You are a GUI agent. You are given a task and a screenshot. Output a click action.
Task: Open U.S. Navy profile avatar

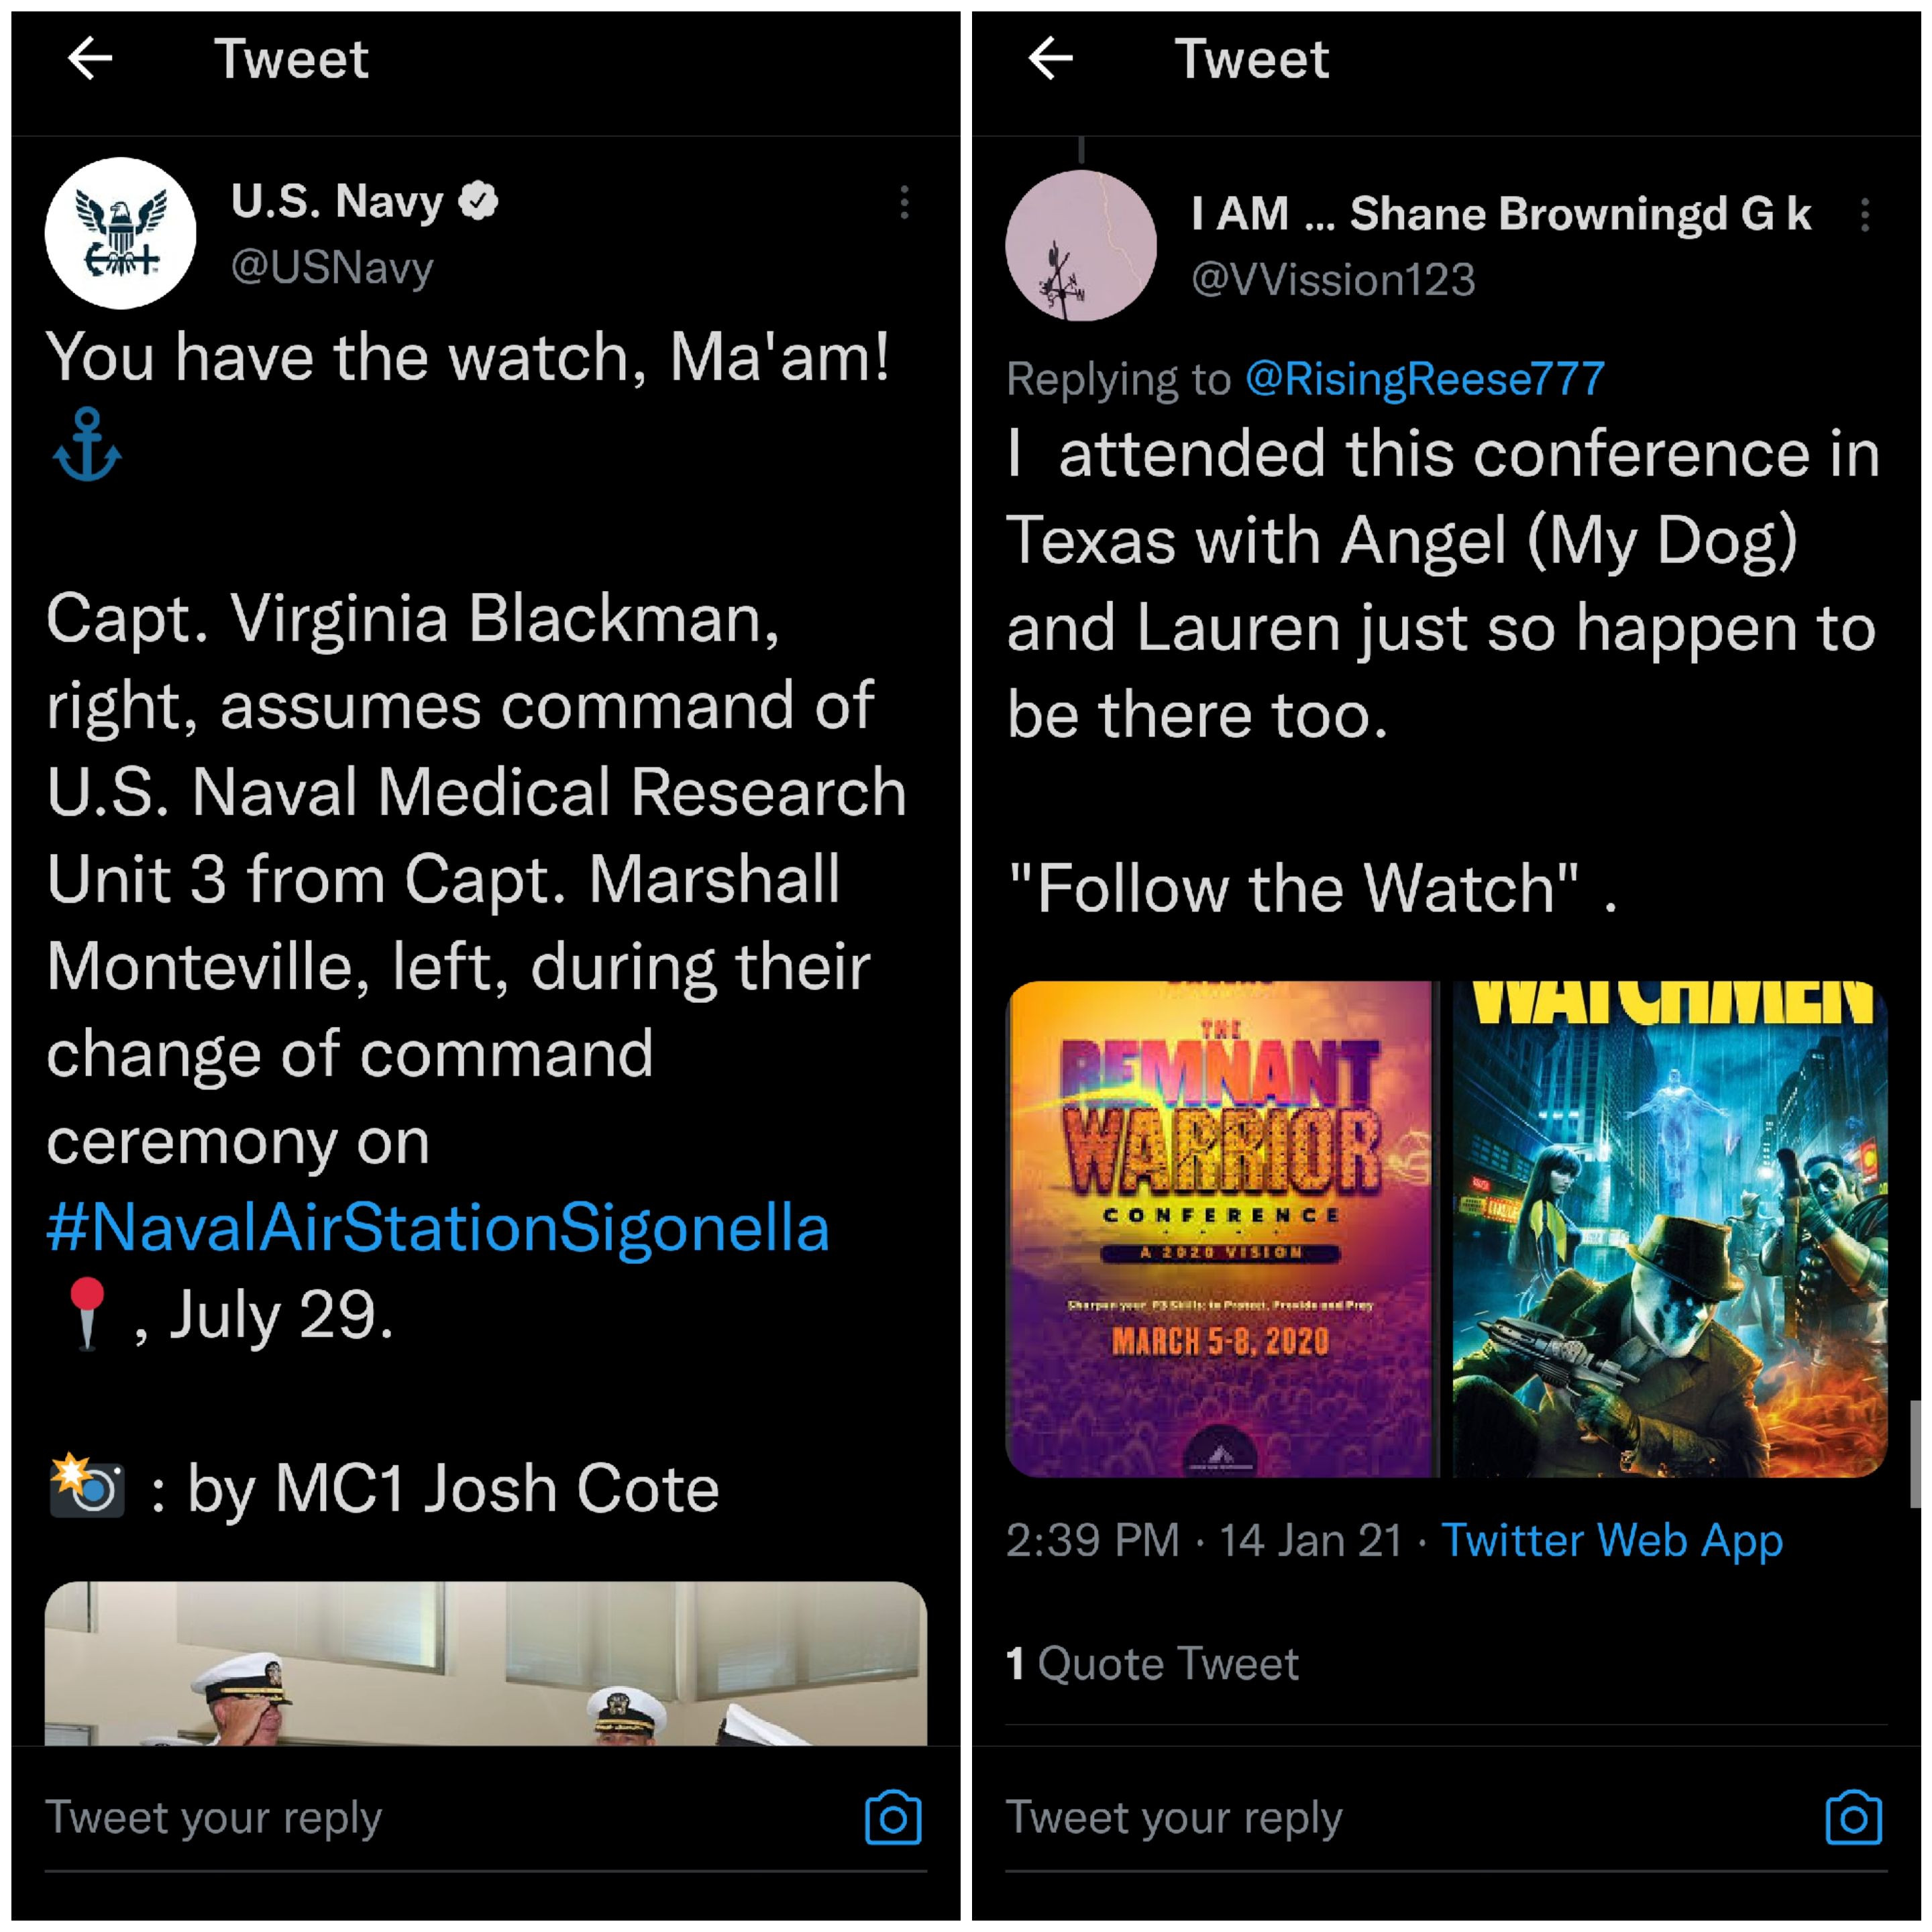(121, 232)
